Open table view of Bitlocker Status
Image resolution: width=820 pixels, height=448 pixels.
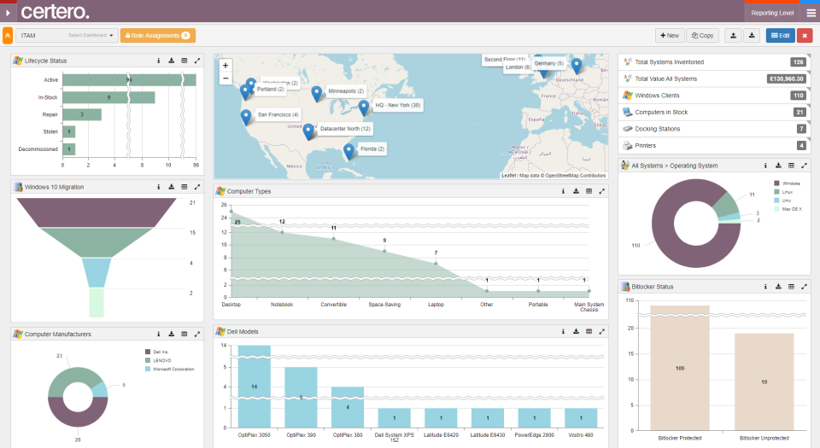click(x=791, y=287)
